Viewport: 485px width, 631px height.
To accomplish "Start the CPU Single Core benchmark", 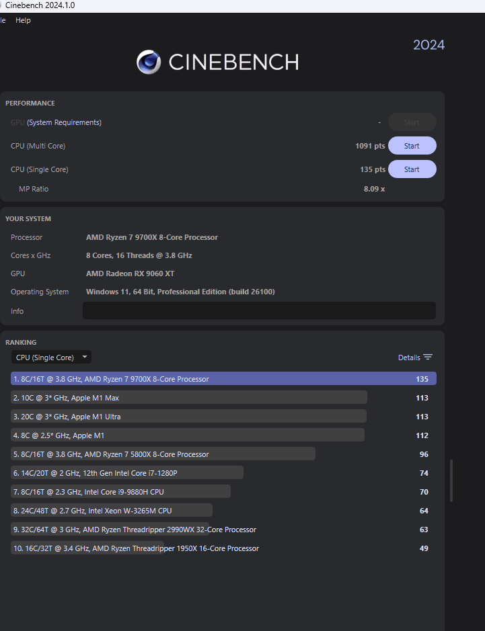I will coord(412,169).
